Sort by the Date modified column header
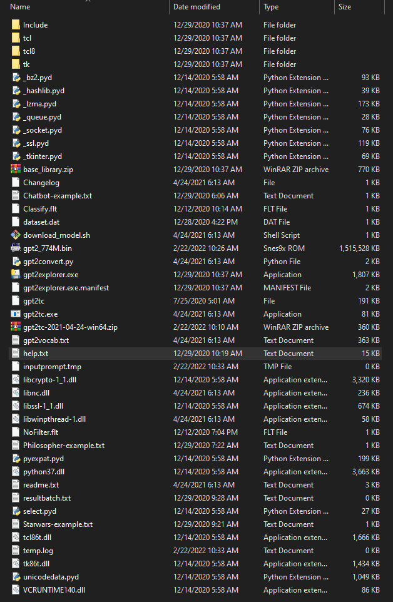 pyautogui.click(x=196, y=6)
